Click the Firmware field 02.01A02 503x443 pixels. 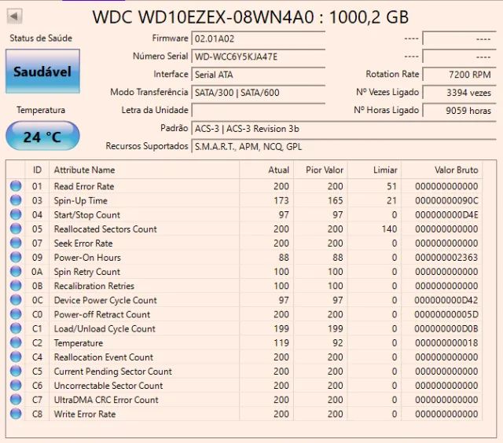(259, 38)
